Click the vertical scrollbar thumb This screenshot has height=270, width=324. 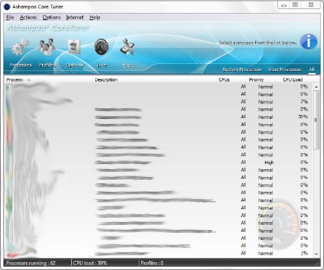tap(316, 120)
